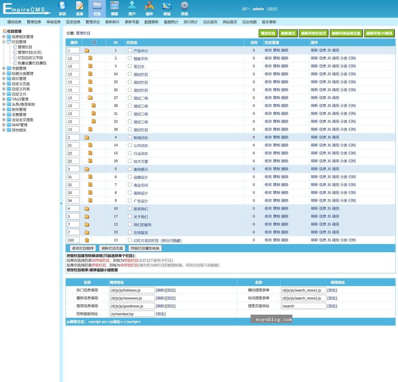
Task: Click the folder icon in the 新闻动态 row
Action: click(x=87, y=137)
